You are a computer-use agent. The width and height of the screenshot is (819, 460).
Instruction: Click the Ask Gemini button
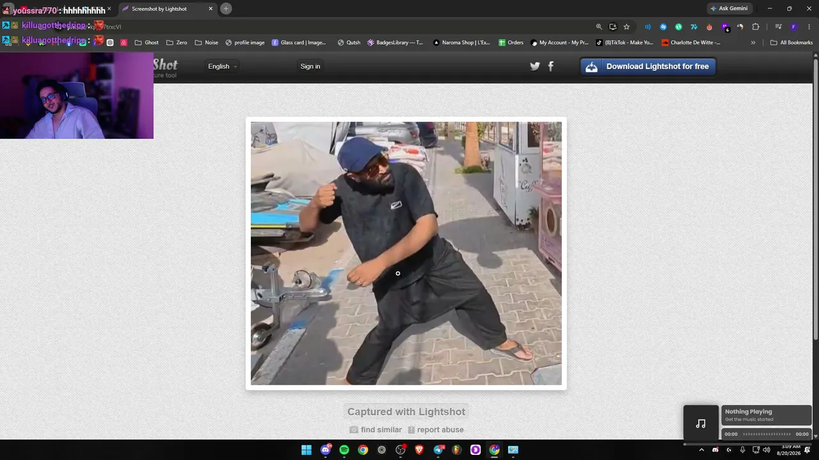pyautogui.click(x=729, y=9)
